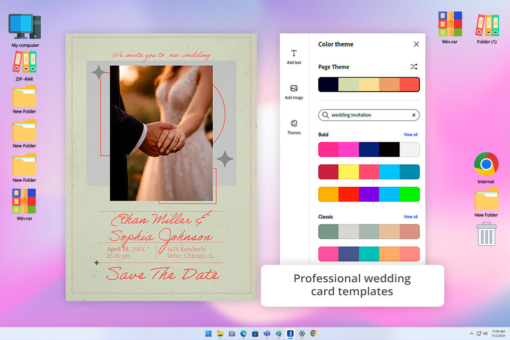Focus the wedding invitation search field

tap(369, 115)
